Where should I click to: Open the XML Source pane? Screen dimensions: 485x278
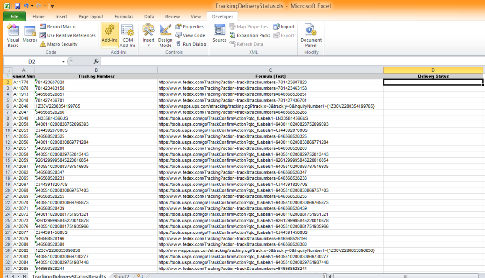coord(219,34)
